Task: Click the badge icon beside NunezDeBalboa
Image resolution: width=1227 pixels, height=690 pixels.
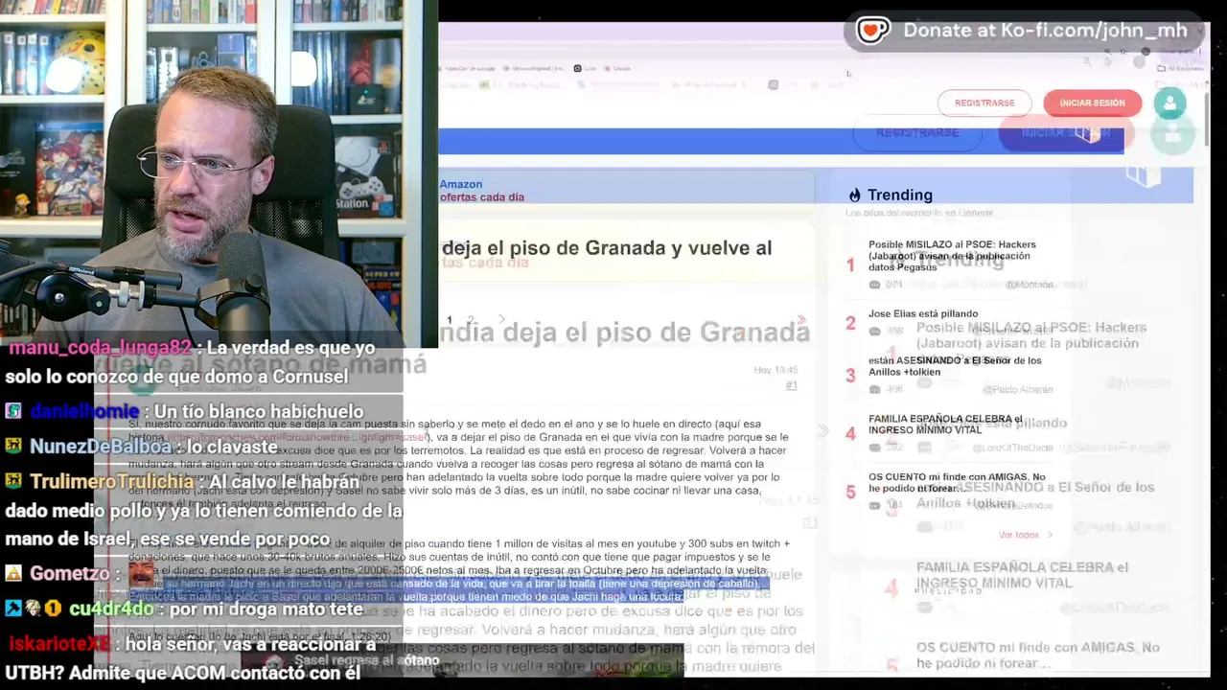Action: tap(13, 447)
